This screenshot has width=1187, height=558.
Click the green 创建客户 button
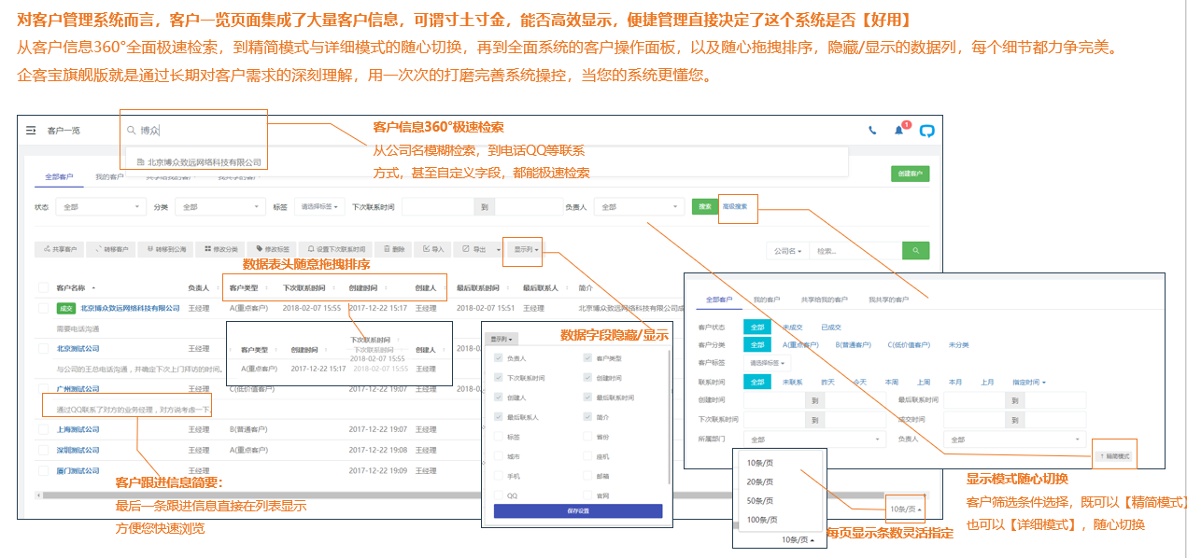point(910,174)
